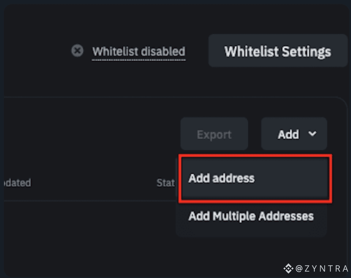Image resolution: width=351 pixels, height=278 pixels.
Task: Click the Binance diamond logo watermark
Action: point(288,269)
